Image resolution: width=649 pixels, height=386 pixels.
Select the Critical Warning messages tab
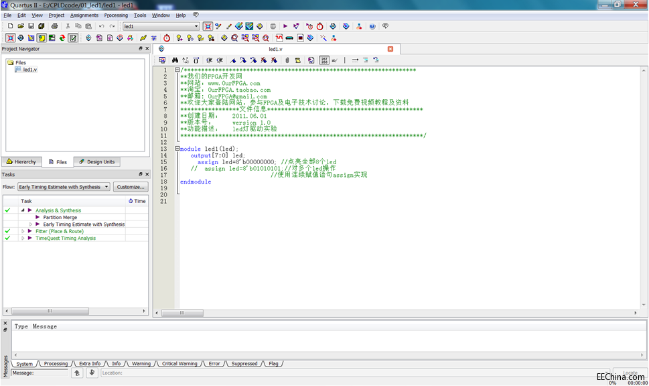pos(179,364)
